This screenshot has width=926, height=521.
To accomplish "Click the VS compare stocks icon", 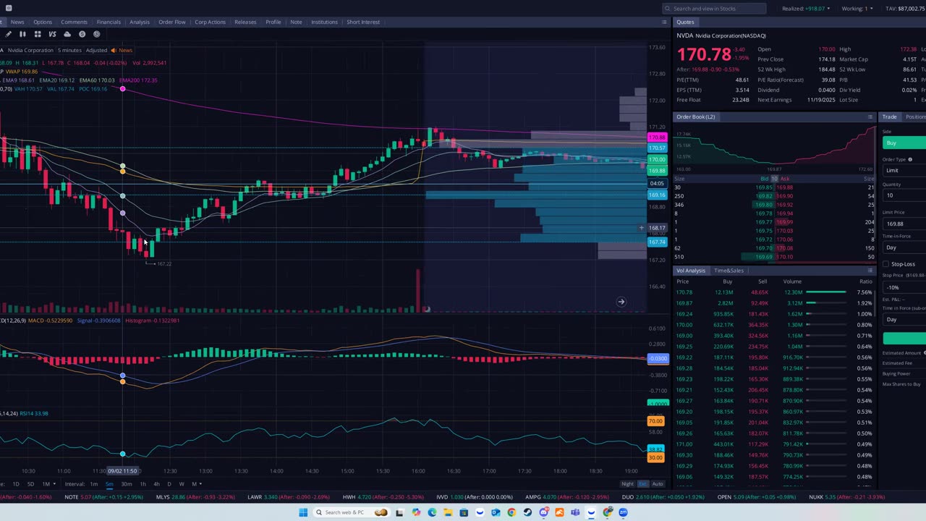I will pyautogui.click(x=52, y=34).
